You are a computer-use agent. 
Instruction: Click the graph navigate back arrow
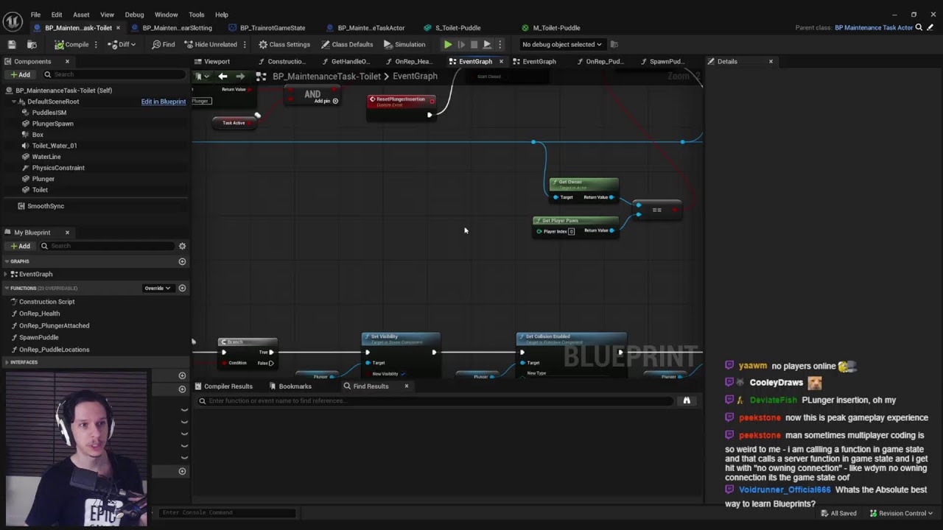click(222, 77)
